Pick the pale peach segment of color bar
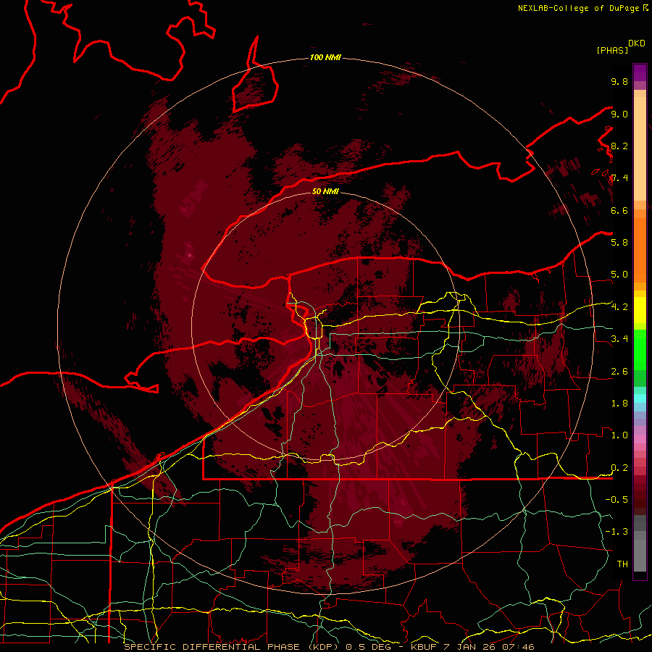Screen dimensions: 652x652 tap(640, 149)
